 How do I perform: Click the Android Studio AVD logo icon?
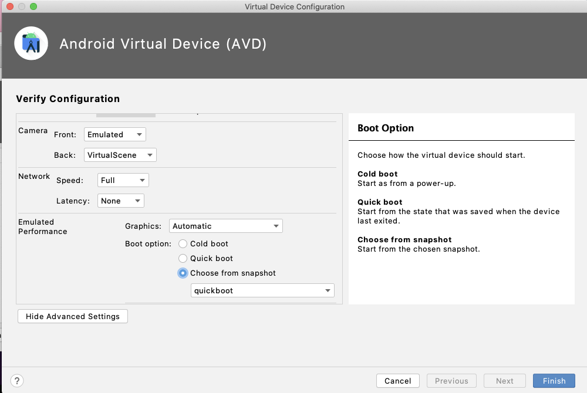point(31,43)
